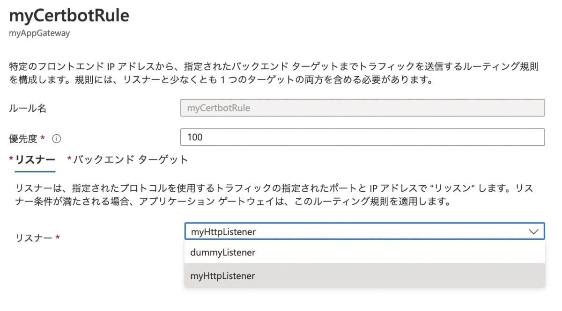Screen dimensions: 562x311
Task: Select dummyListener from the dropdown list
Action: click(x=222, y=253)
